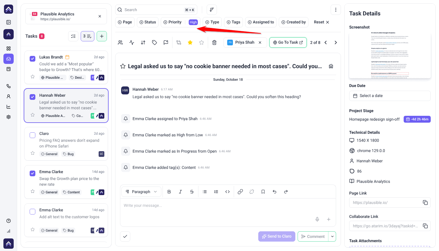This screenshot has width=439, height=251.
Task: Open the tag icon in task toolbar
Action: click(155, 42)
